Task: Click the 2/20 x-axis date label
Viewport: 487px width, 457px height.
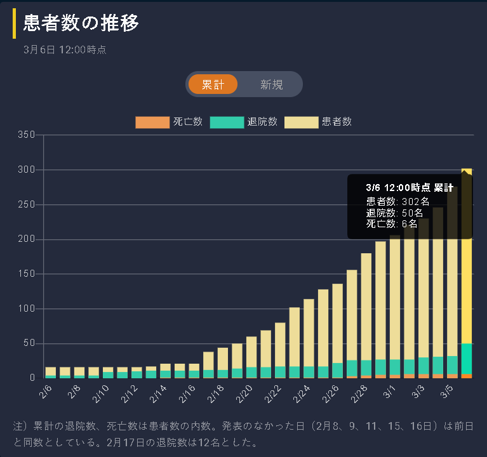Action: point(244,394)
